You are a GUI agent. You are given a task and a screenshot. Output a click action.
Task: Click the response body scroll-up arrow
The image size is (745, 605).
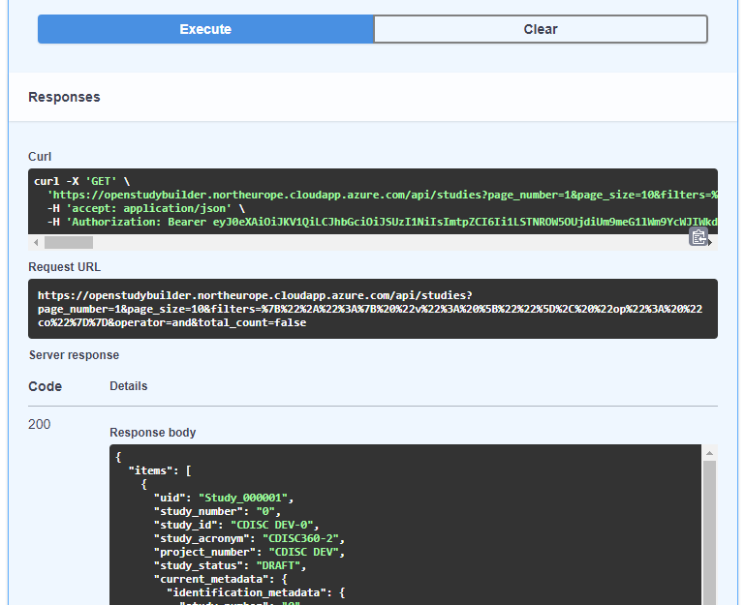(709, 453)
